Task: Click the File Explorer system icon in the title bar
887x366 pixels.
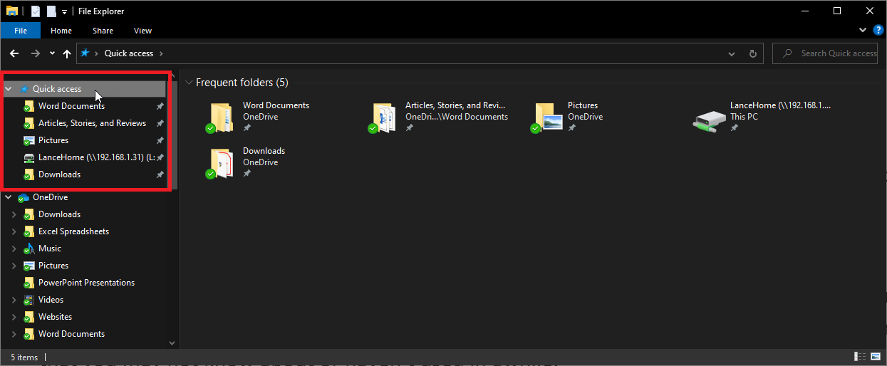Action: [11, 11]
